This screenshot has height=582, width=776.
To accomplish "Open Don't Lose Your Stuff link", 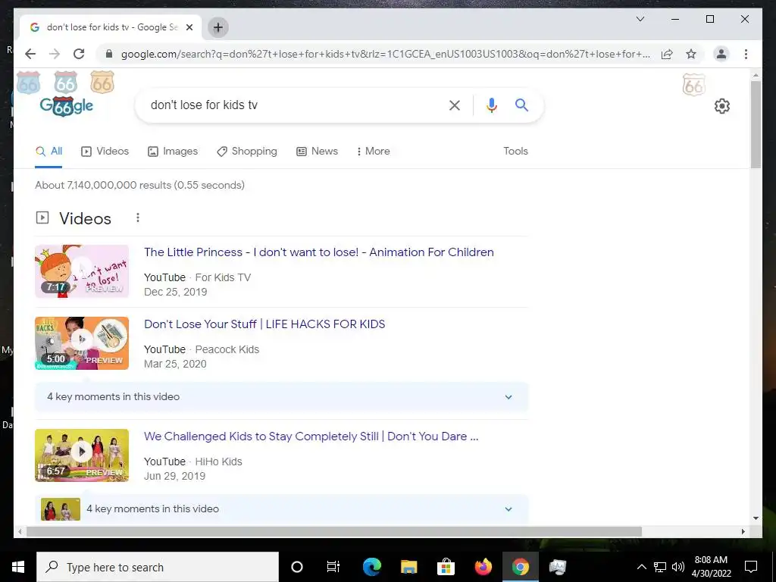I will pyautogui.click(x=264, y=324).
